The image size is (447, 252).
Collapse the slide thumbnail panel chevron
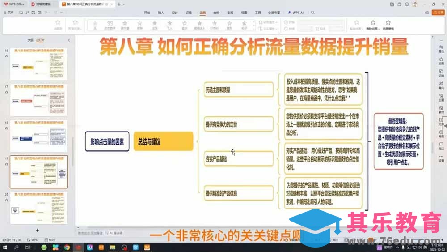pyautogui.click(x=69, y=40)
